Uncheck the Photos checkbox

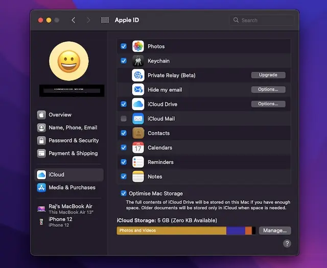pos(124,46)
